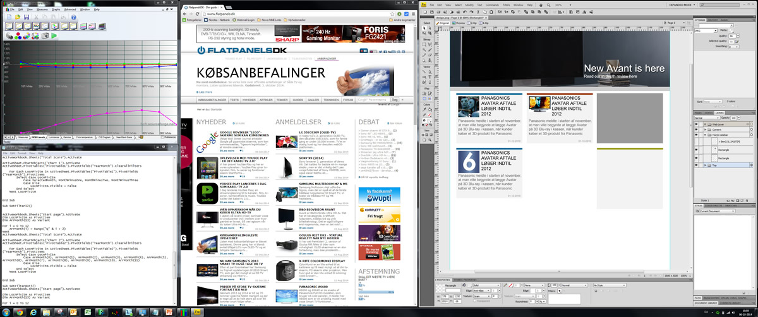
Task: Select the Eraser tool in Fireworks
Action: click(430, 54)
